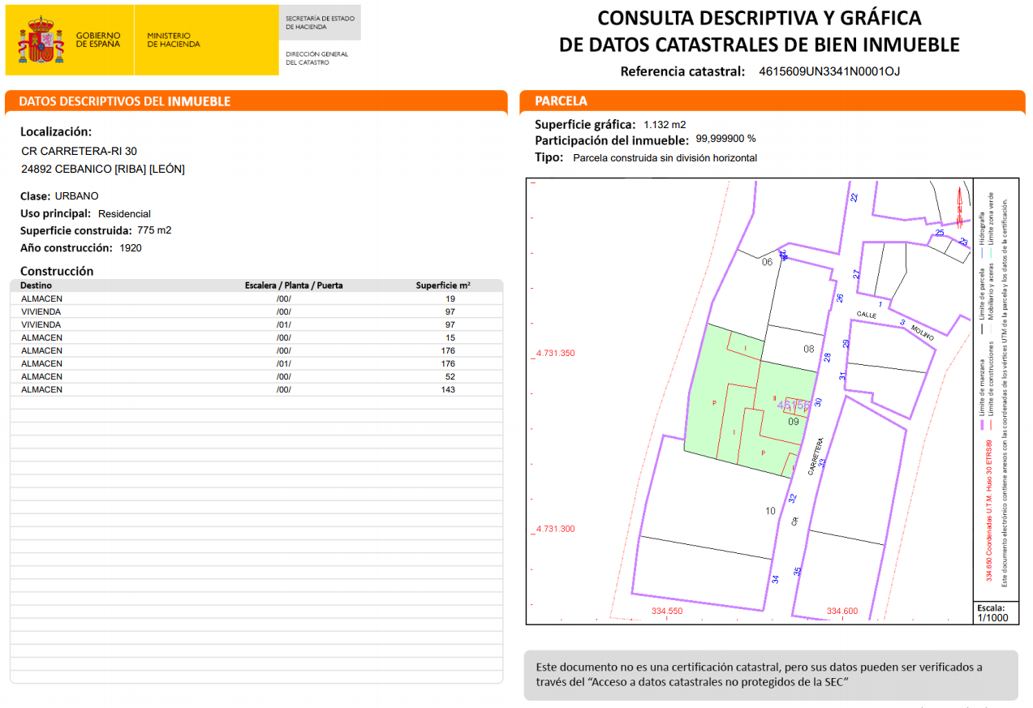
Task: Click the 'Residencial' main use value
Action: [124, 214]
